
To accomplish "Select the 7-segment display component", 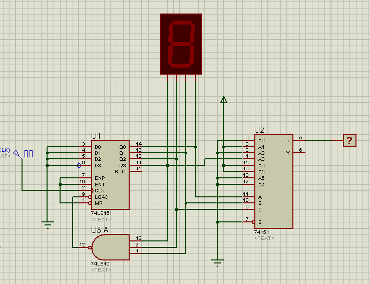I will pyautogui.click(x=181, y=44).
